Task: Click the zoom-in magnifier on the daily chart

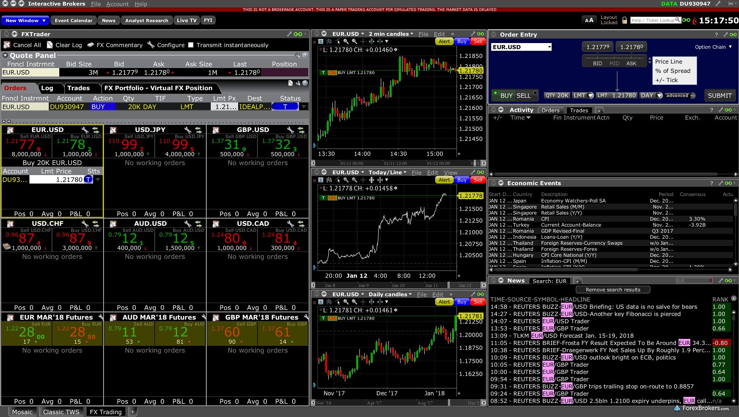Action: pyautogui.click(x=346, y=302)
